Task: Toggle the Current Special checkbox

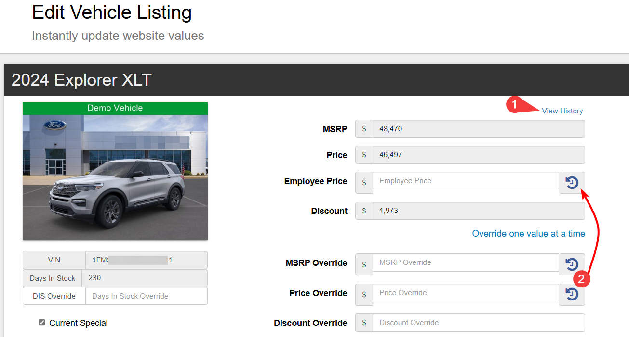Action: pos(42,323)
